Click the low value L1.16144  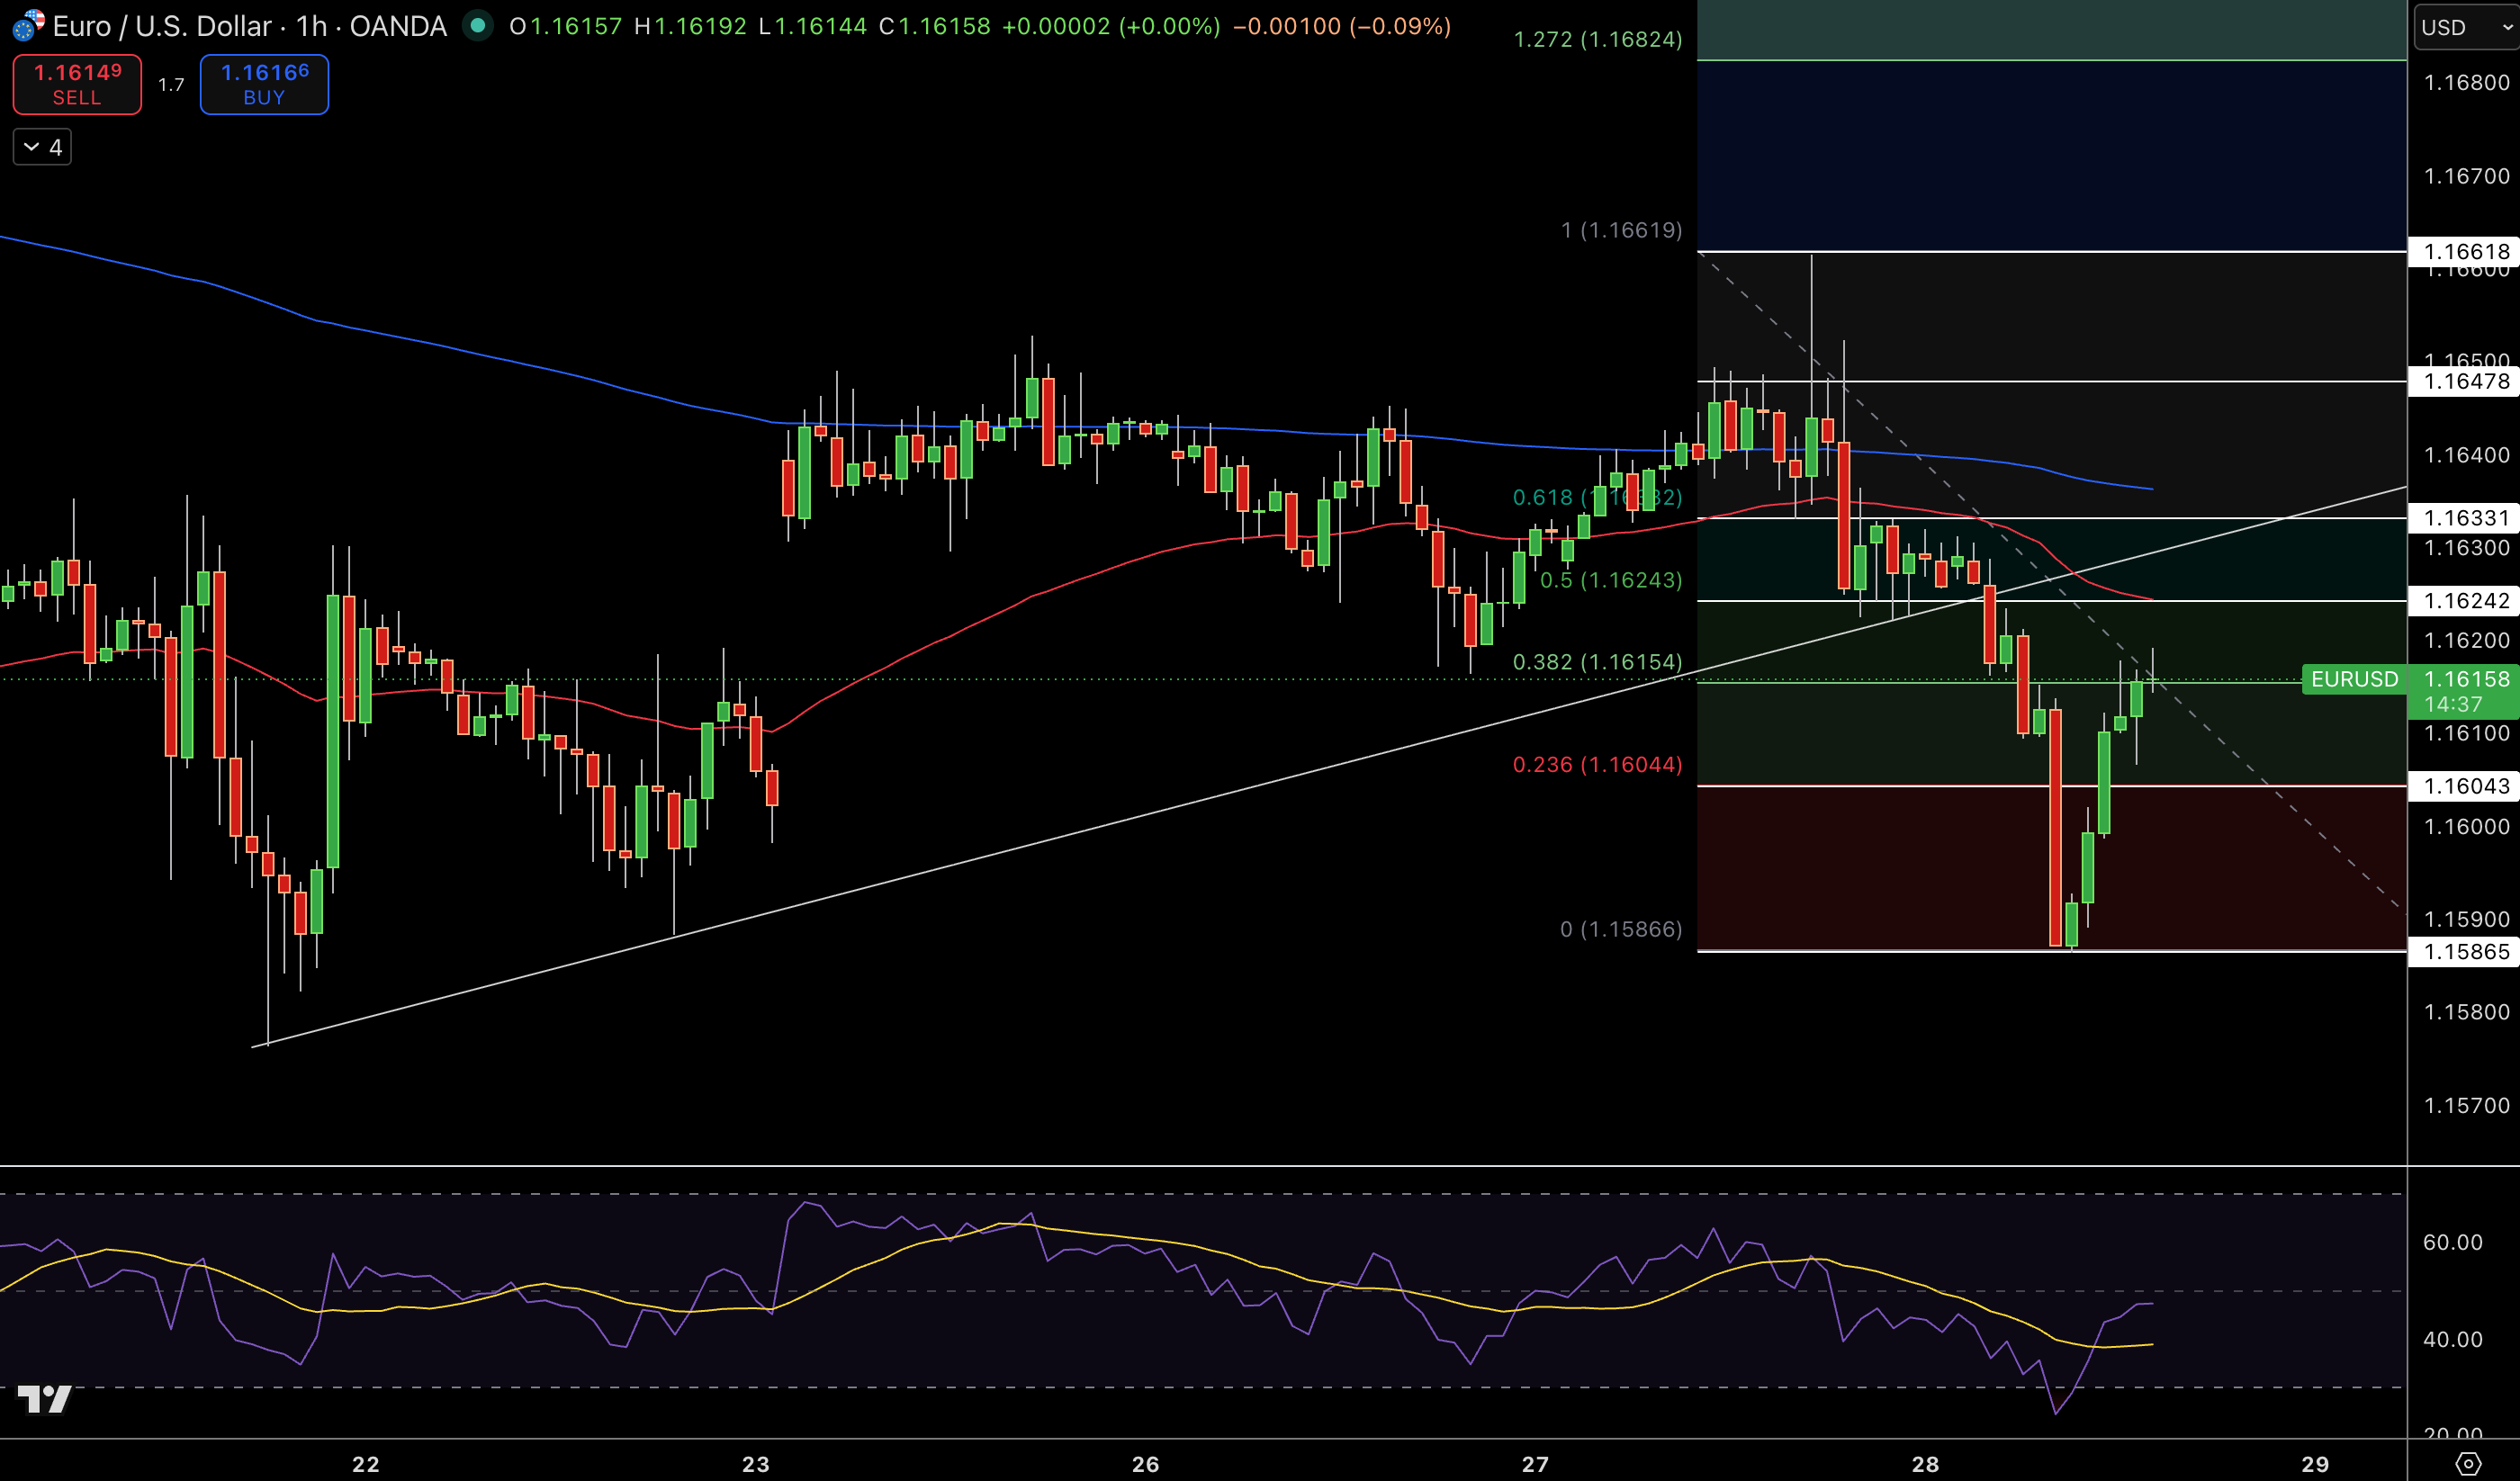pos(812,26)
